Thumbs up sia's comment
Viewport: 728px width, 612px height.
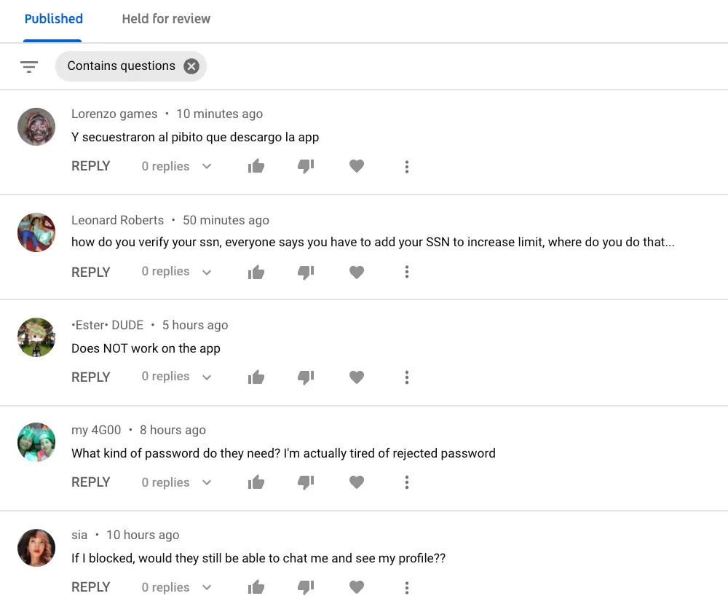click(256, 587)
